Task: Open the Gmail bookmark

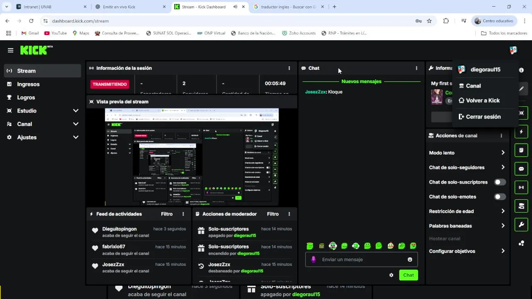Action: [x=30, y=33]
